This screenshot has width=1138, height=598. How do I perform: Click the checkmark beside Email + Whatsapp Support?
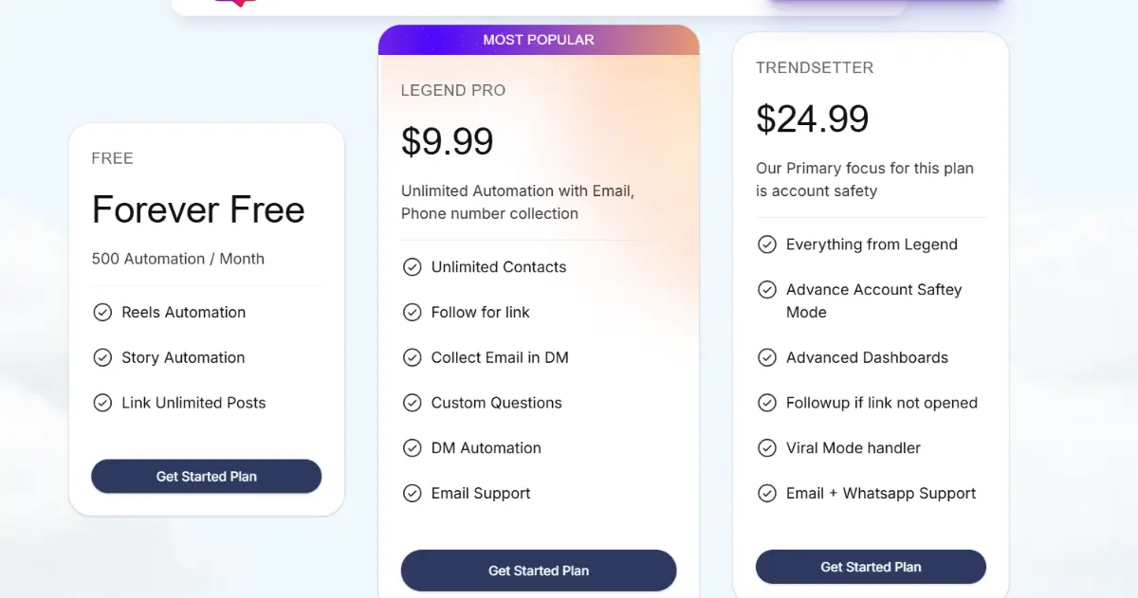click(x=767, y=493)
